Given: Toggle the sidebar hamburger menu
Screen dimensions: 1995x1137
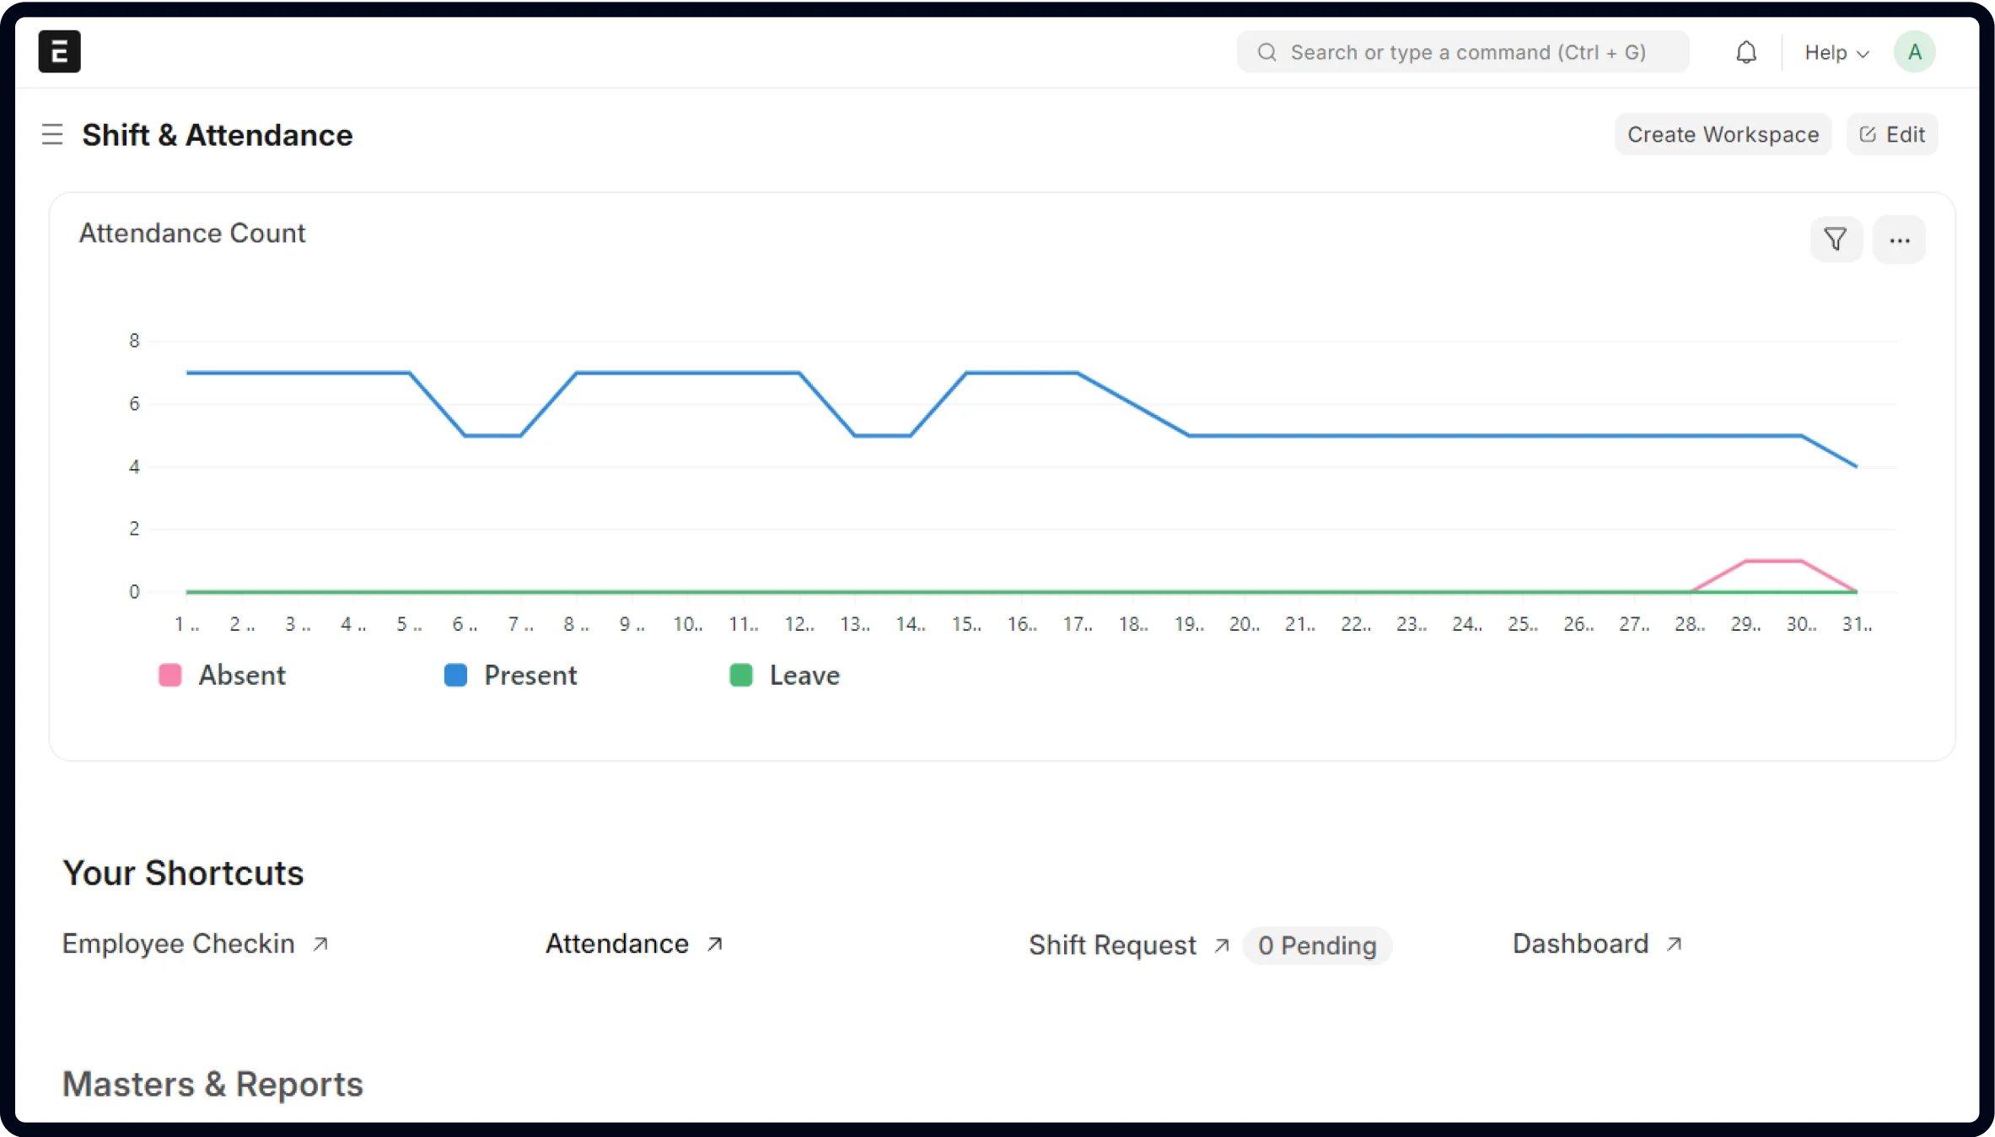Looking at the screenshot, I should point(52,135).
